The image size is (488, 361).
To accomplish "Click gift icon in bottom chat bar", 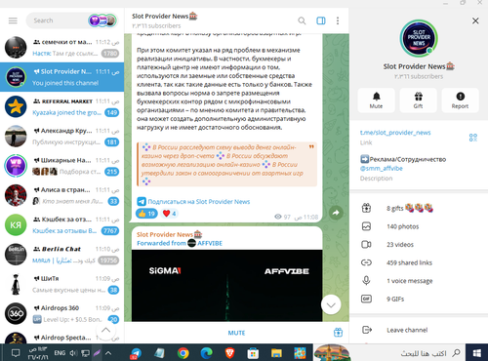I will tap(338, 333).
